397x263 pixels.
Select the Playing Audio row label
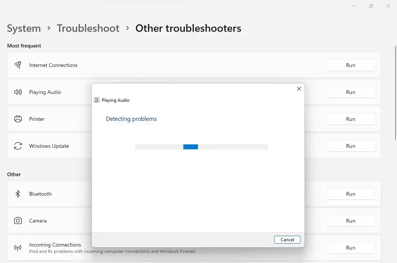(x=45, y=92)
